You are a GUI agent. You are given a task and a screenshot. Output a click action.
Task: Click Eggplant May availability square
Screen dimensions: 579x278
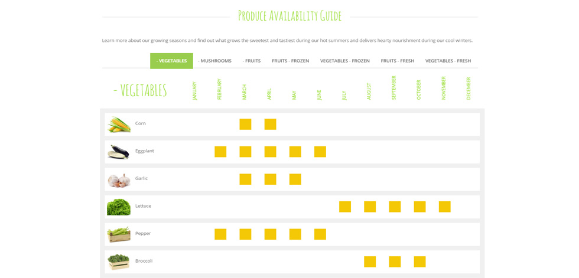tap(295, 152)
